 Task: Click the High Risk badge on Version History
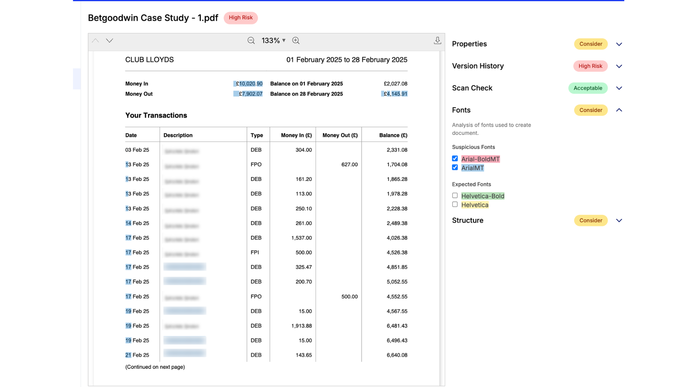590,66
